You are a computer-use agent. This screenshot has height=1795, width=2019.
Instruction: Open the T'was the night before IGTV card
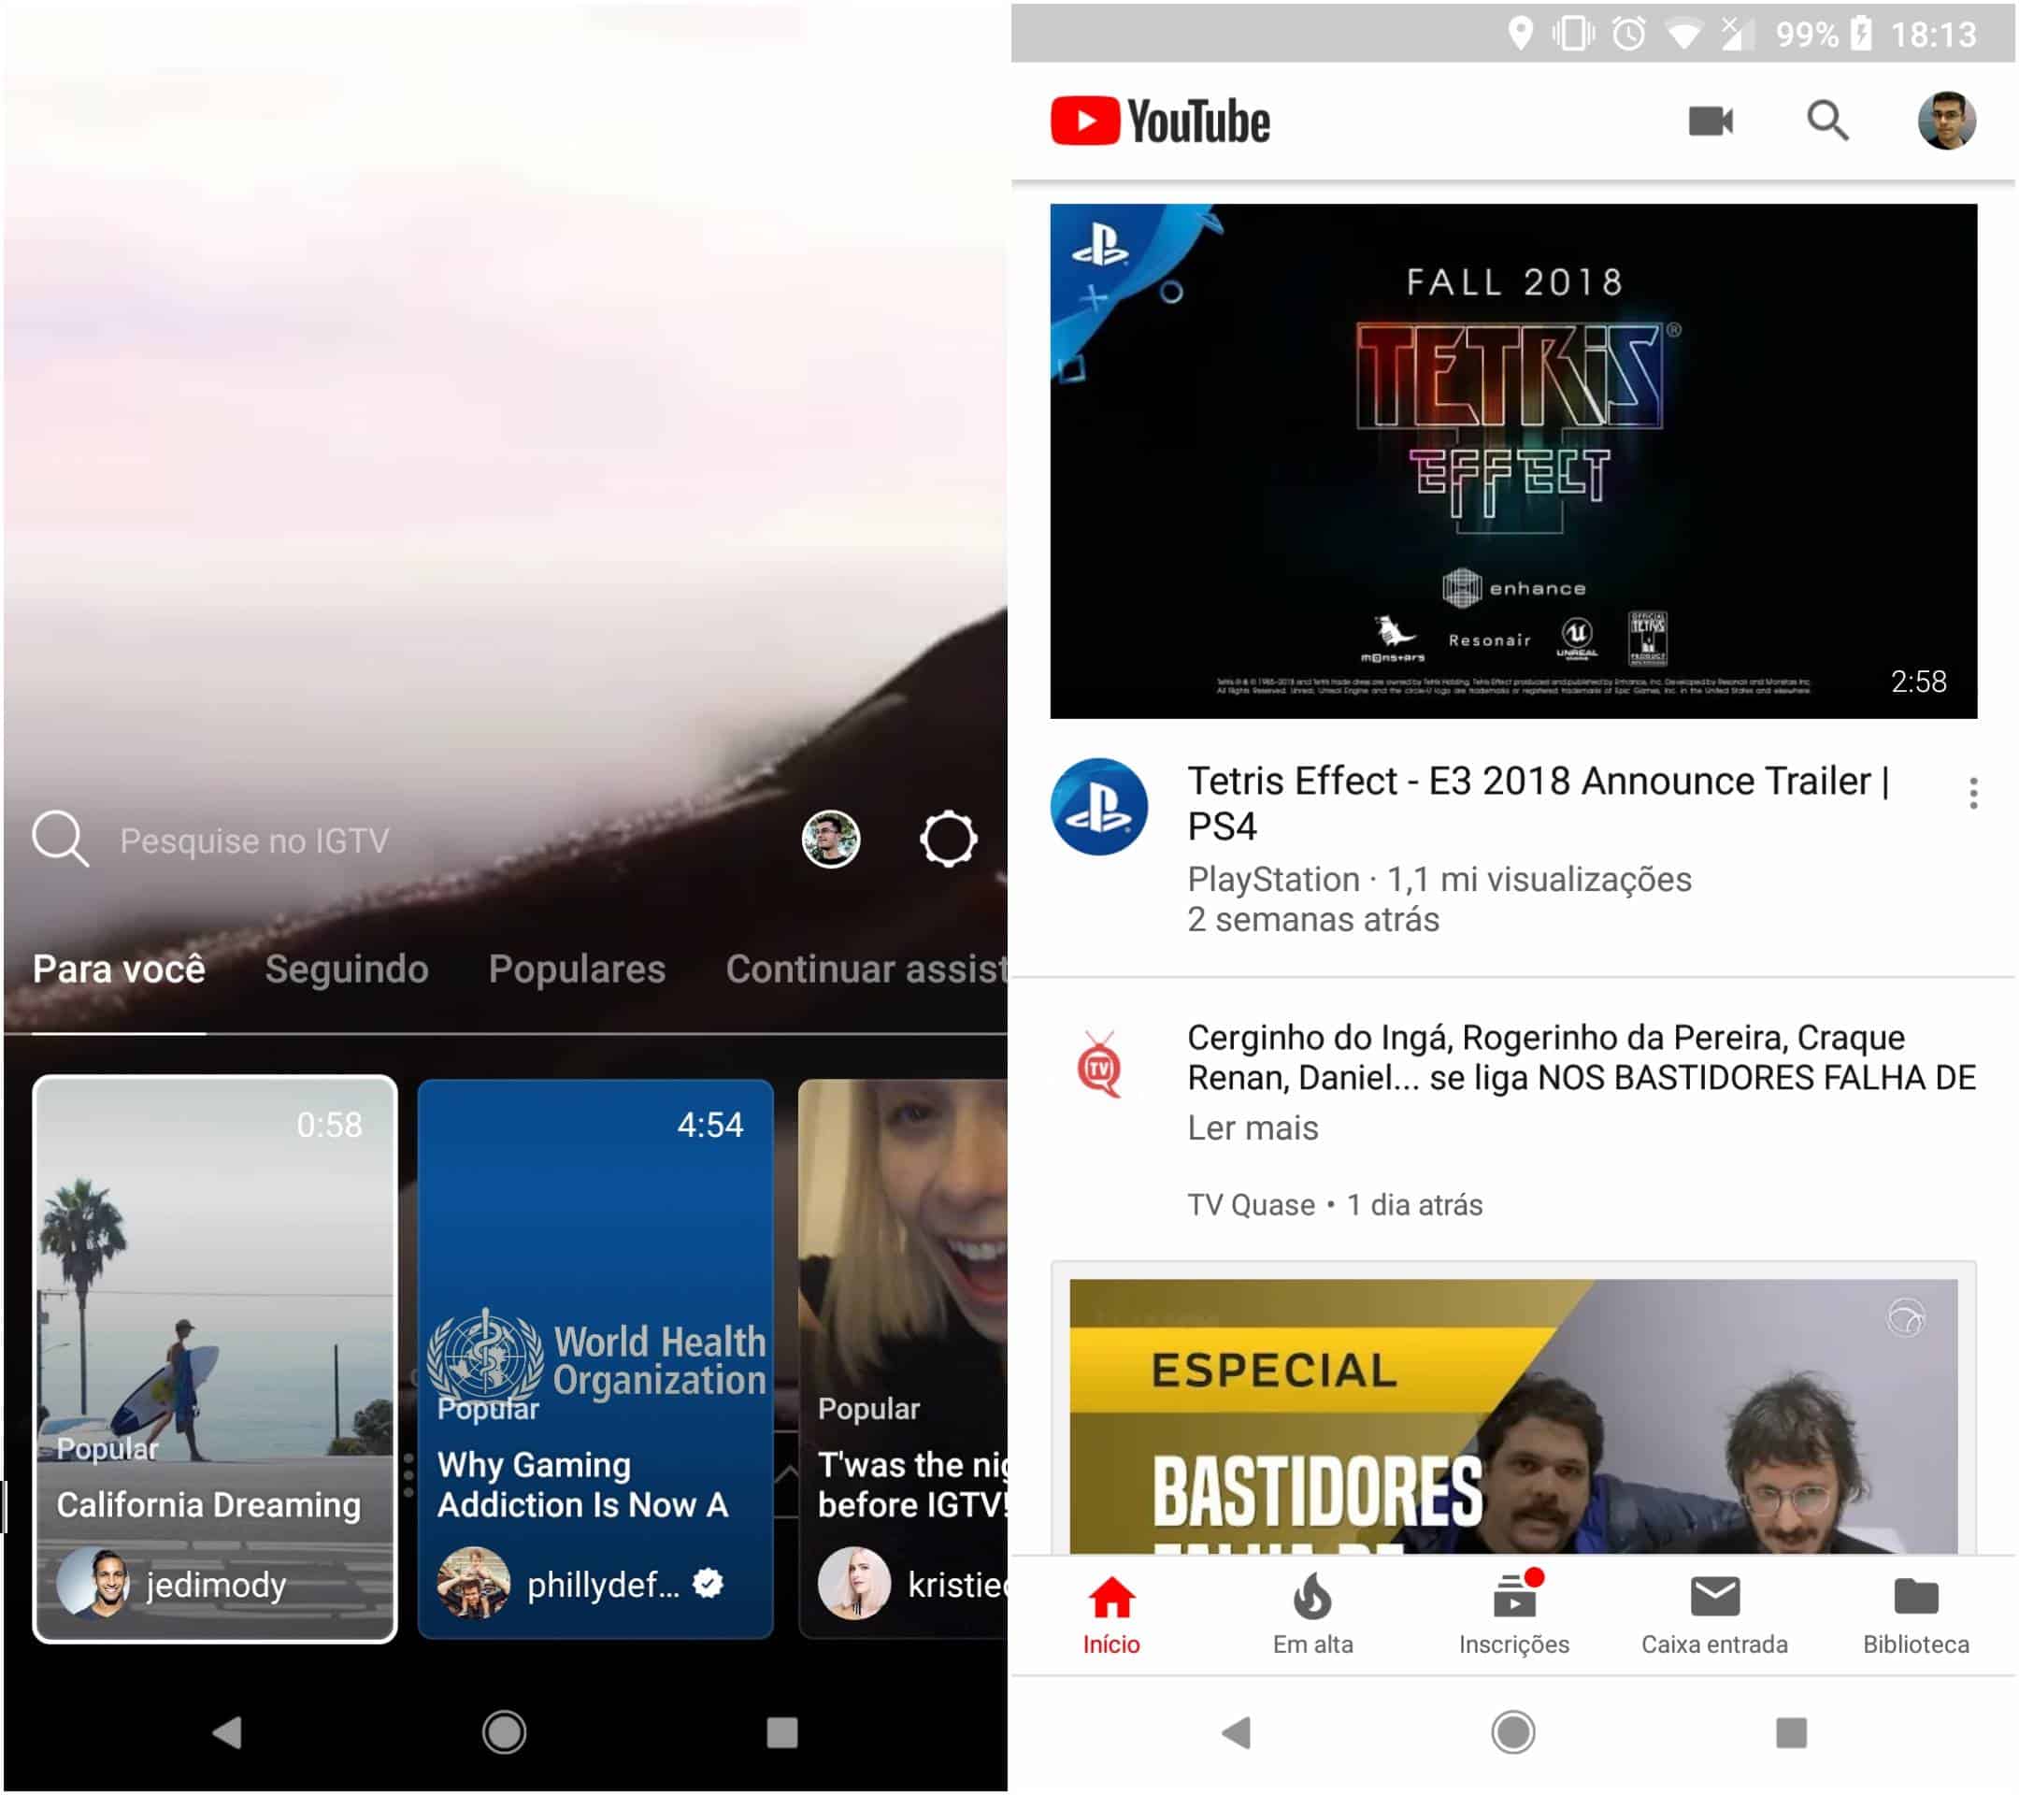pyautogui.click(x=903, y=1359)
